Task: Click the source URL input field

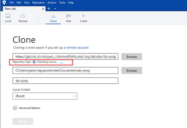Action: point(66,57)
